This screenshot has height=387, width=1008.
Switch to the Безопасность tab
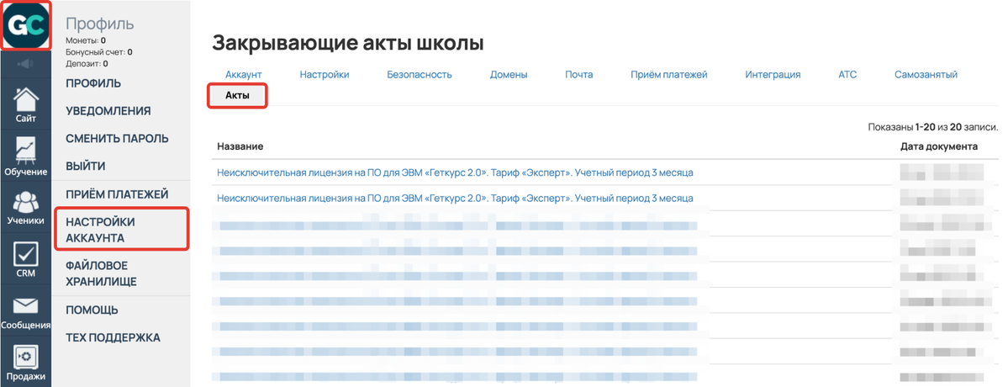click(x=420, y=75)
